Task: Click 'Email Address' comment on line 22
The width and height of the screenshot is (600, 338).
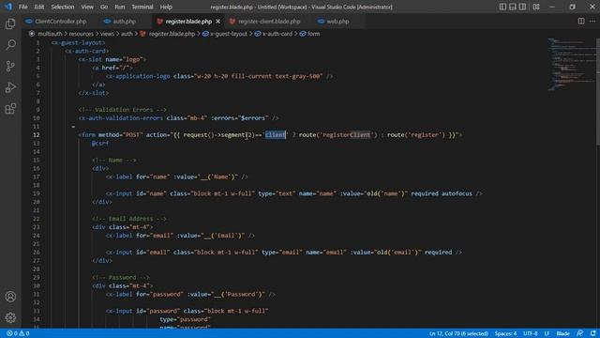Action: (x=130, y=219)
